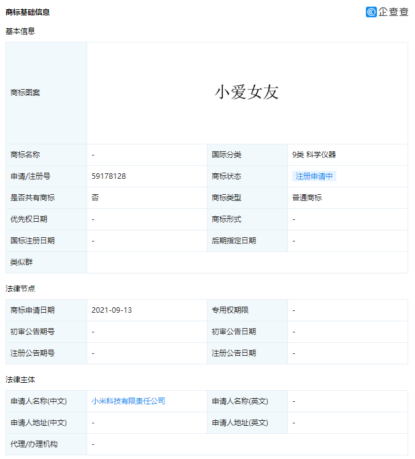Click the 商标基础信息 page heading
415x459 pixels.
pyautogui.click(x=28, y=12)
